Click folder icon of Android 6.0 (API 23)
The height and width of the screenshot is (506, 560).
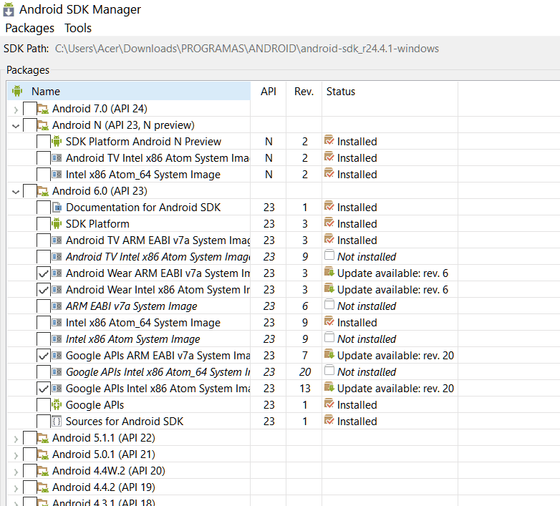coord(43,191)
